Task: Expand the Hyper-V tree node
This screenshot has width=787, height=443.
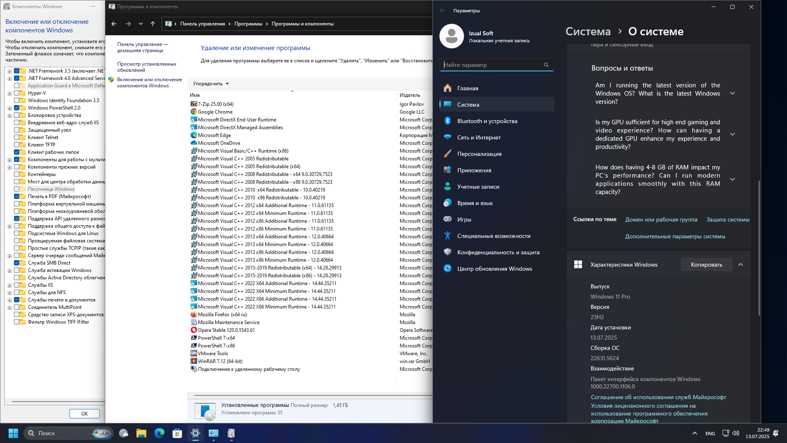Action: click(9, 94)
